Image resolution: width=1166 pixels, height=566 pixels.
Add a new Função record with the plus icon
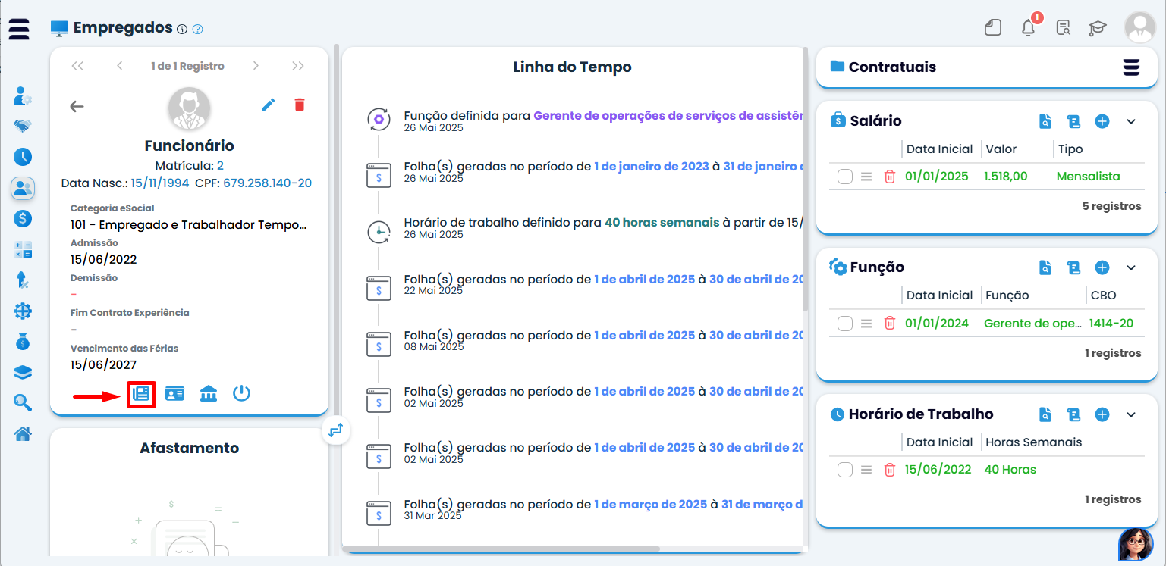coord(1102,267)
